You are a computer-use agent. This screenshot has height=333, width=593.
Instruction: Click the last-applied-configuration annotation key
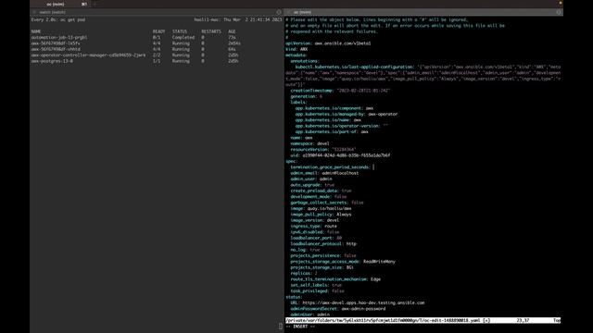point(354,67)
